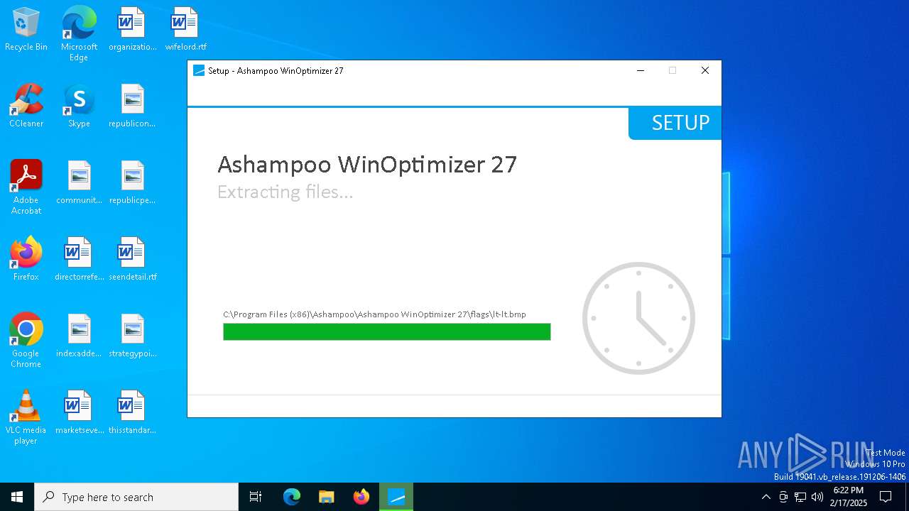Open Task View from the taskbar

[x=256, y=497]
